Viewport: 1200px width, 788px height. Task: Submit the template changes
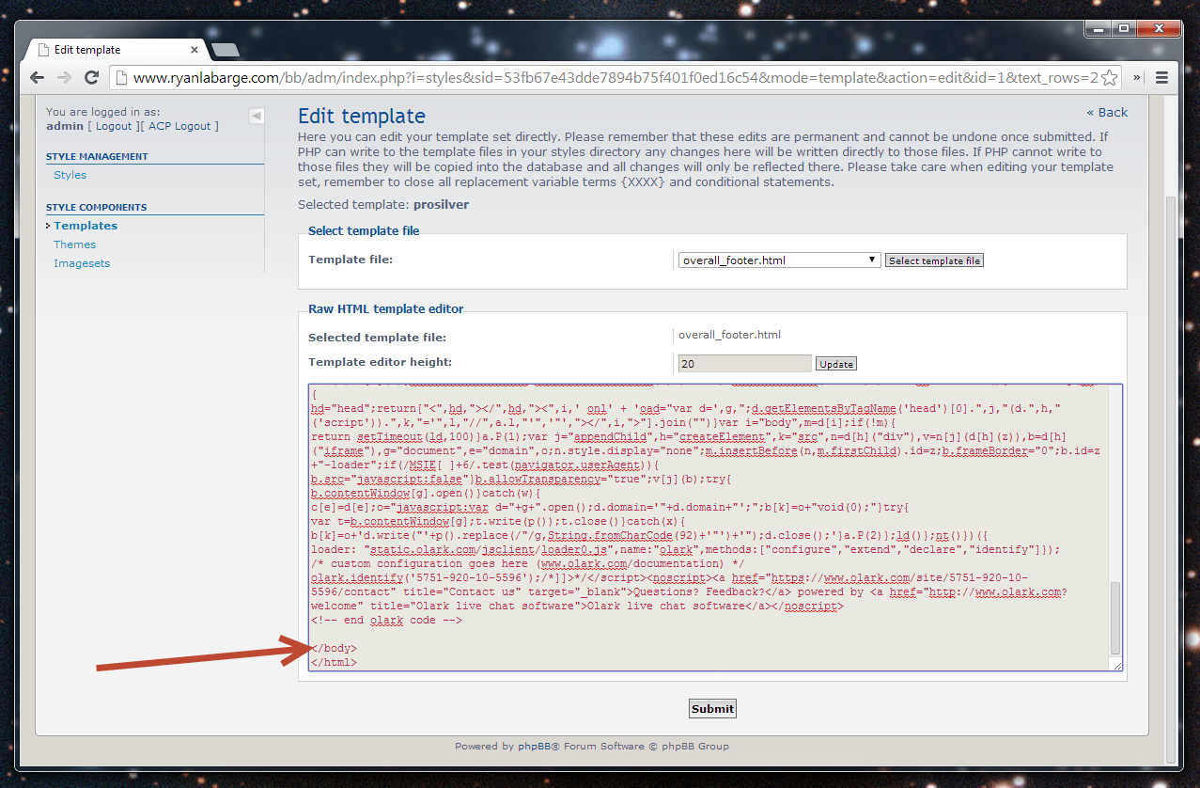click(x=712, y=709)
